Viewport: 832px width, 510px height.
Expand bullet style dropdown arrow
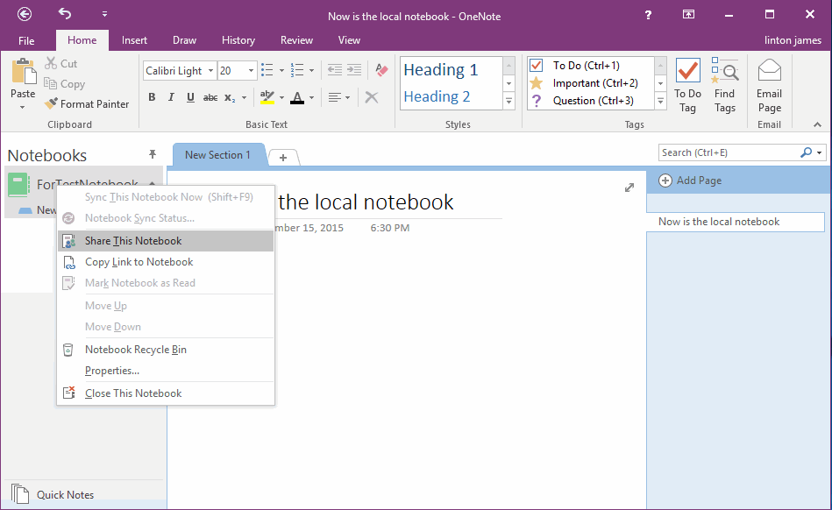[x=281, y=70]
